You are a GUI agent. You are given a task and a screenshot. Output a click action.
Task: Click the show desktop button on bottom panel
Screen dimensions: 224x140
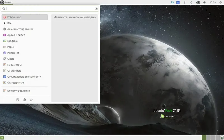[x=2, y=138]
